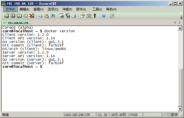Click the Connect toolbar icon
The width and height of the screenshot is (184, 118).
coord(6,16)
